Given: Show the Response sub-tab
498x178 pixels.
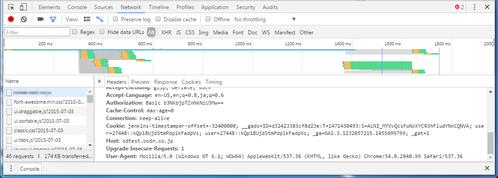Looking at the screenshot, I should [x=166, y=82].
